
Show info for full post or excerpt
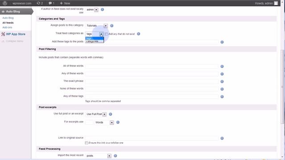click(110, 114)
